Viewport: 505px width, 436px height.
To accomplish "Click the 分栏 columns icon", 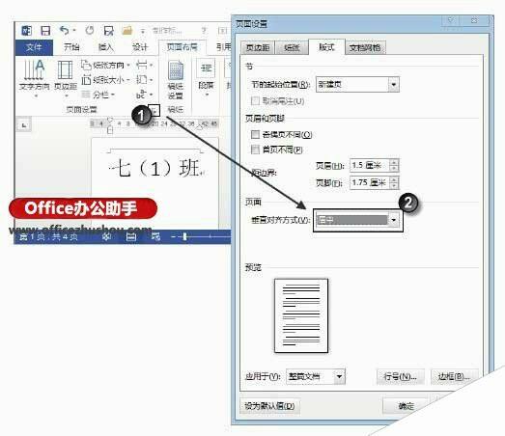I will pos(86,95).
